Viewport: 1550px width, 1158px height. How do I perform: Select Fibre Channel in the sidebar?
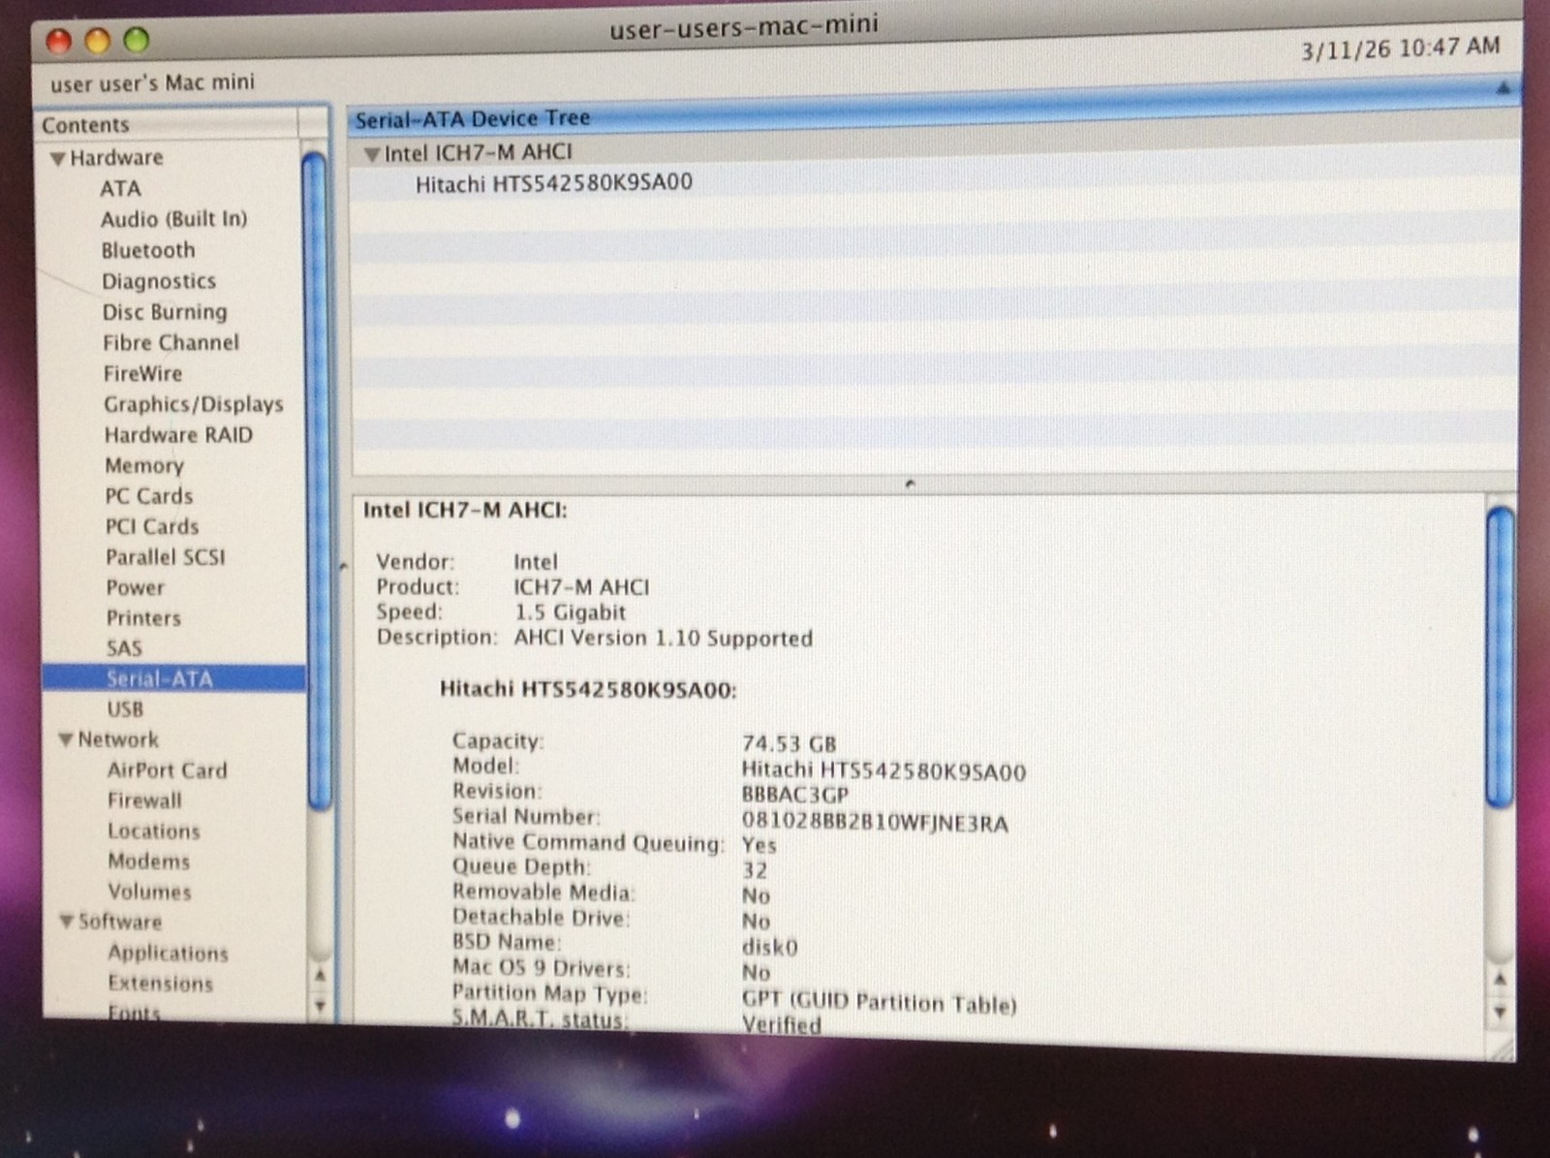click(x=170, y=342)
